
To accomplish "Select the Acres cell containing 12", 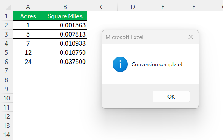I will pyautogui.click(x=28, y=52).
